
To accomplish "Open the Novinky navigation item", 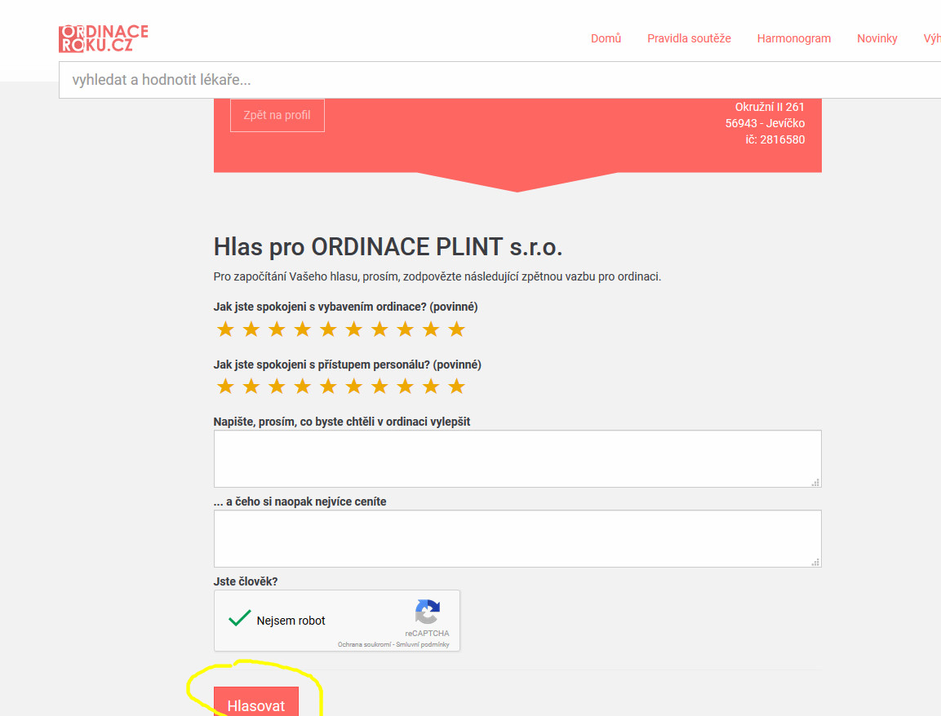I will coord(877,38).
